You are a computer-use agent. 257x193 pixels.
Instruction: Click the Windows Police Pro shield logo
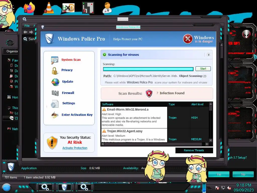(49, 39)
